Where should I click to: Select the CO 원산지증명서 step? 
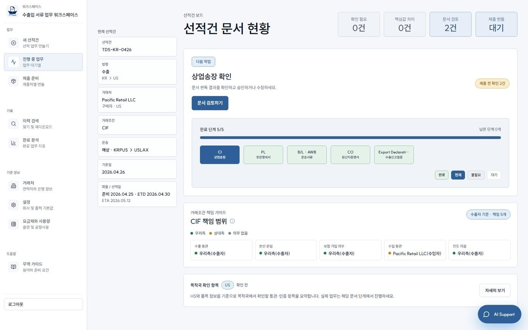[x=350, y=155]
